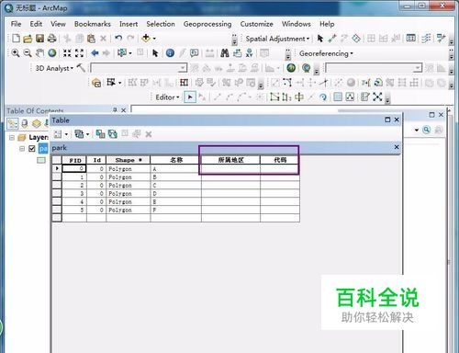The height and width of the screenshot is (353, 459).
Task: Go back to previous extent arrow
Action: point(95,53)
